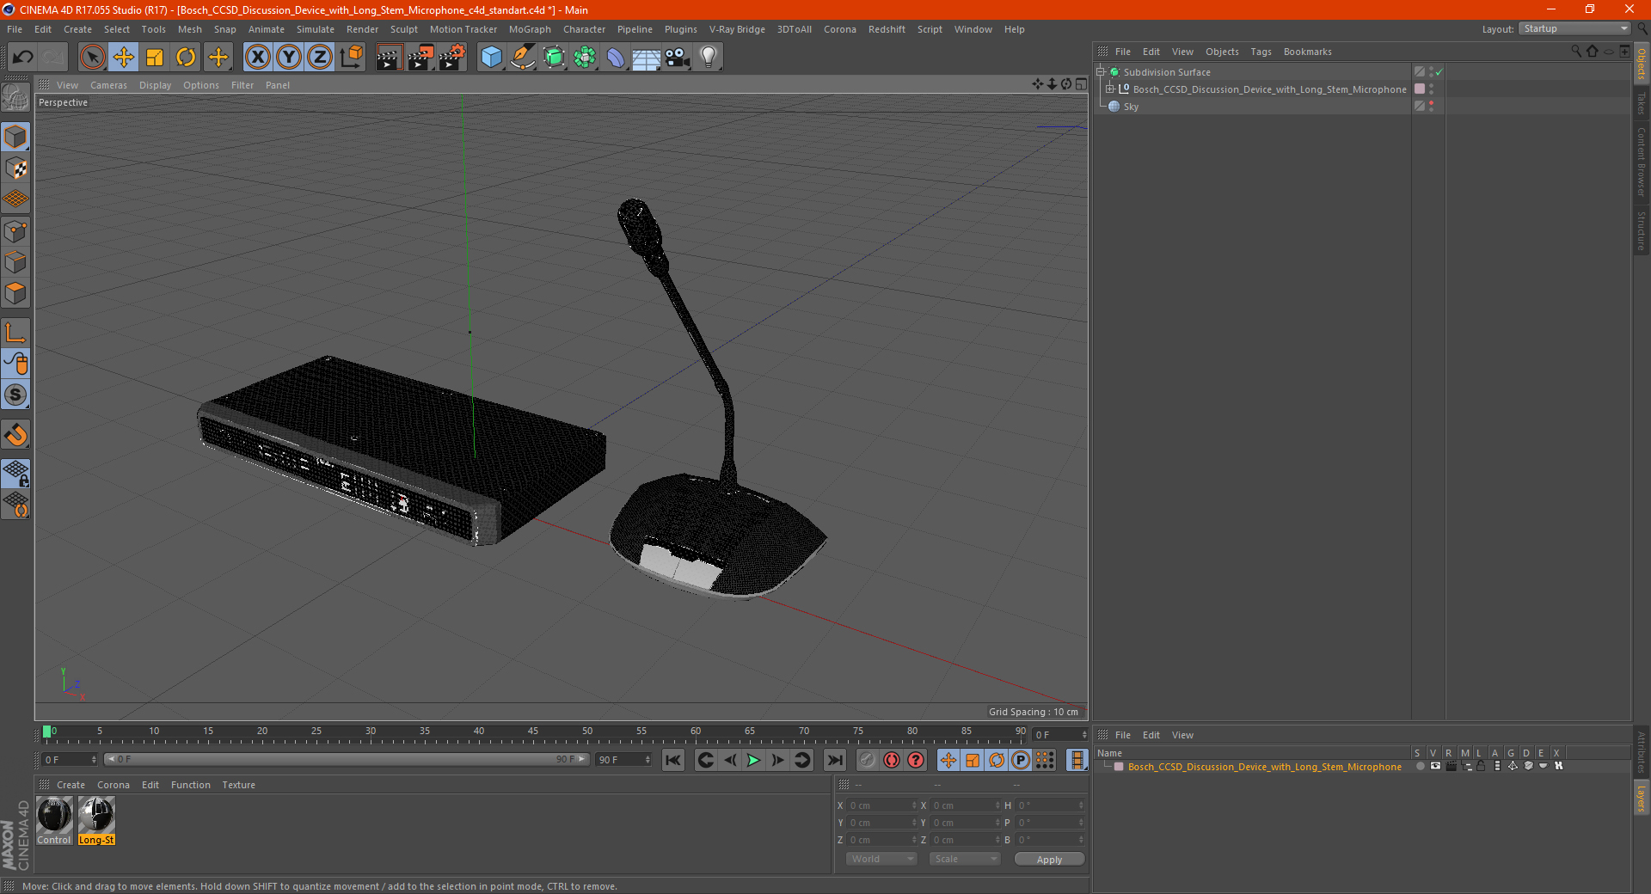1651x894 pixels.
Task: Click the Floor environment icon
Action: pyautogui.click(x=647, y=58)
